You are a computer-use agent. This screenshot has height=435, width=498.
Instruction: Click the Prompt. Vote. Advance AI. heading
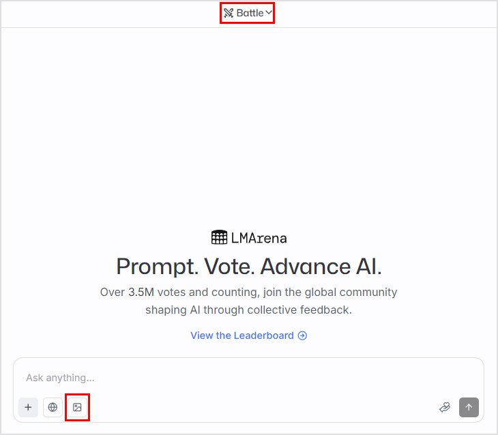248,265
